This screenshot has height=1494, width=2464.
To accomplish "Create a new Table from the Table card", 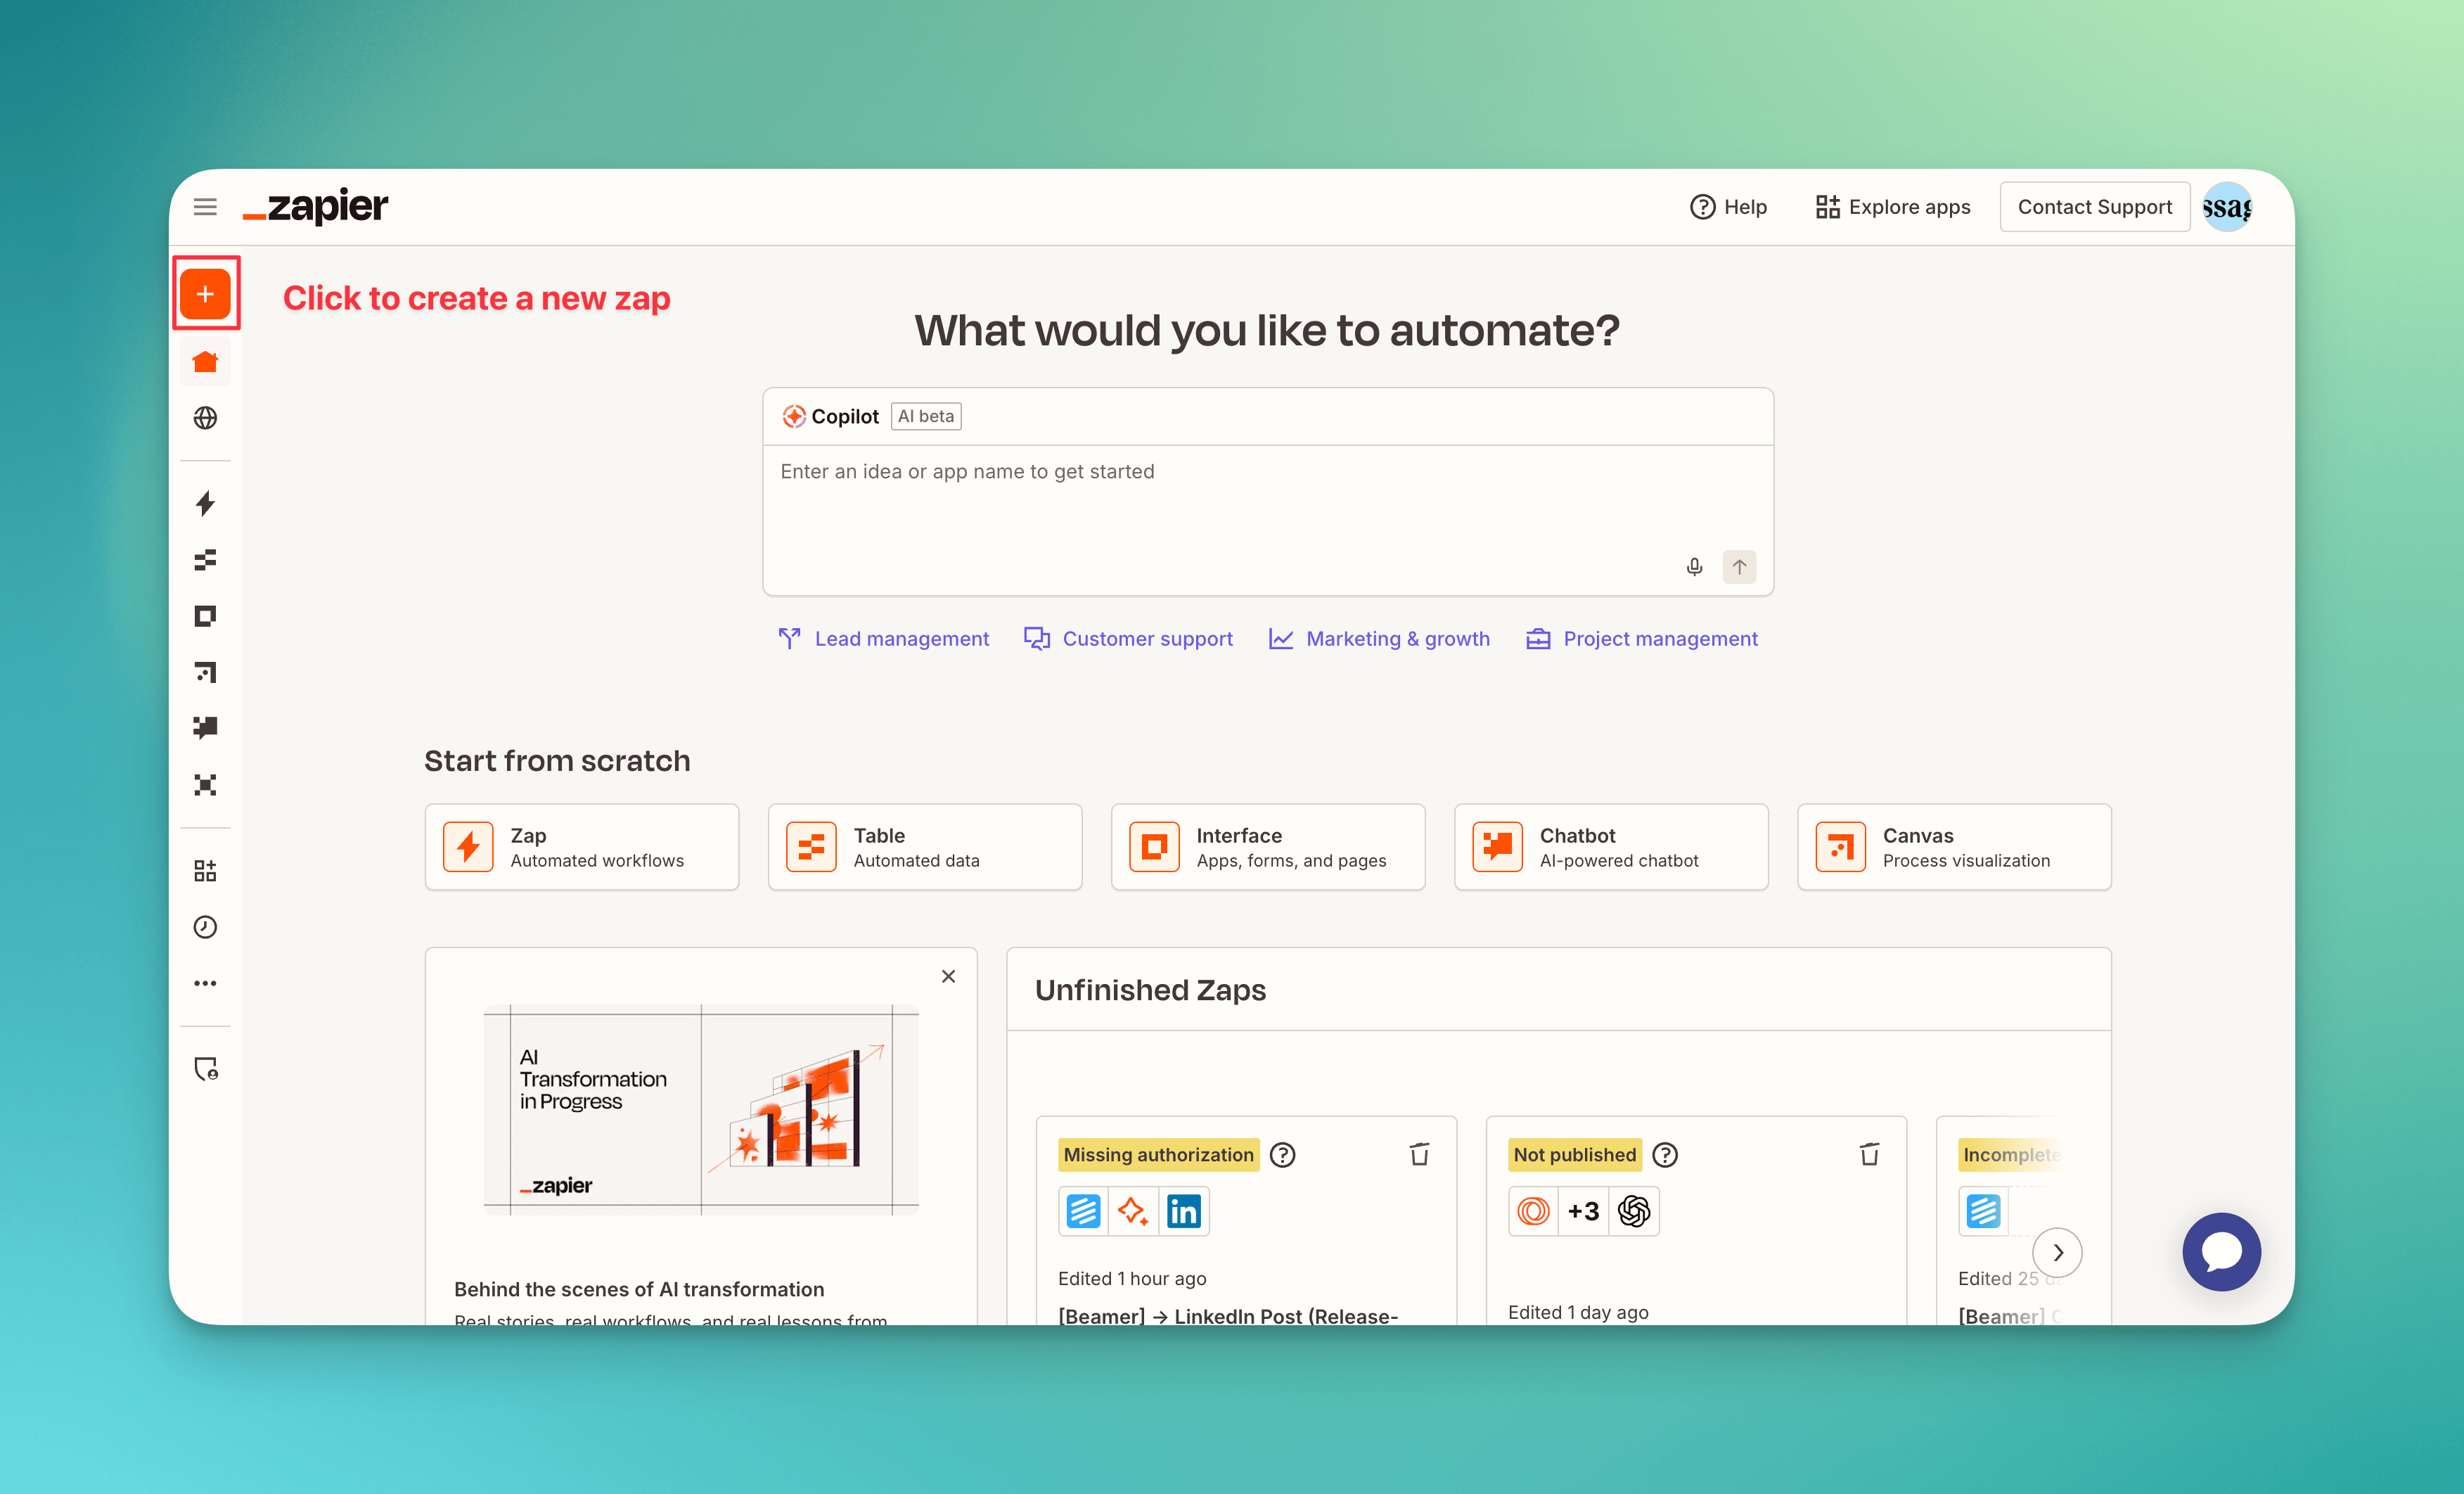I will coord(925,847).
